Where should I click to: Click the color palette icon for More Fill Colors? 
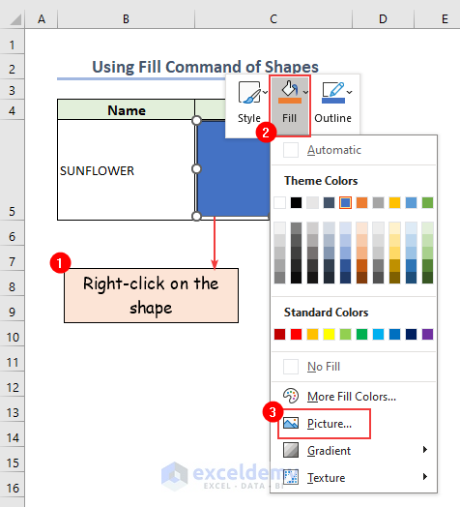pos(291,396)
